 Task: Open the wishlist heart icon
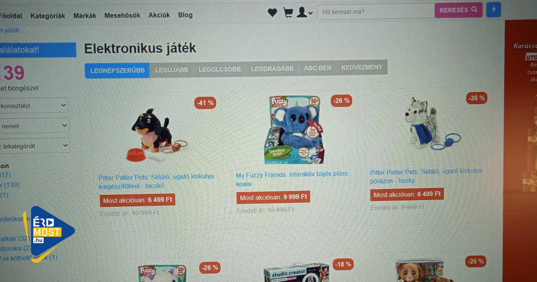(272, 13)
